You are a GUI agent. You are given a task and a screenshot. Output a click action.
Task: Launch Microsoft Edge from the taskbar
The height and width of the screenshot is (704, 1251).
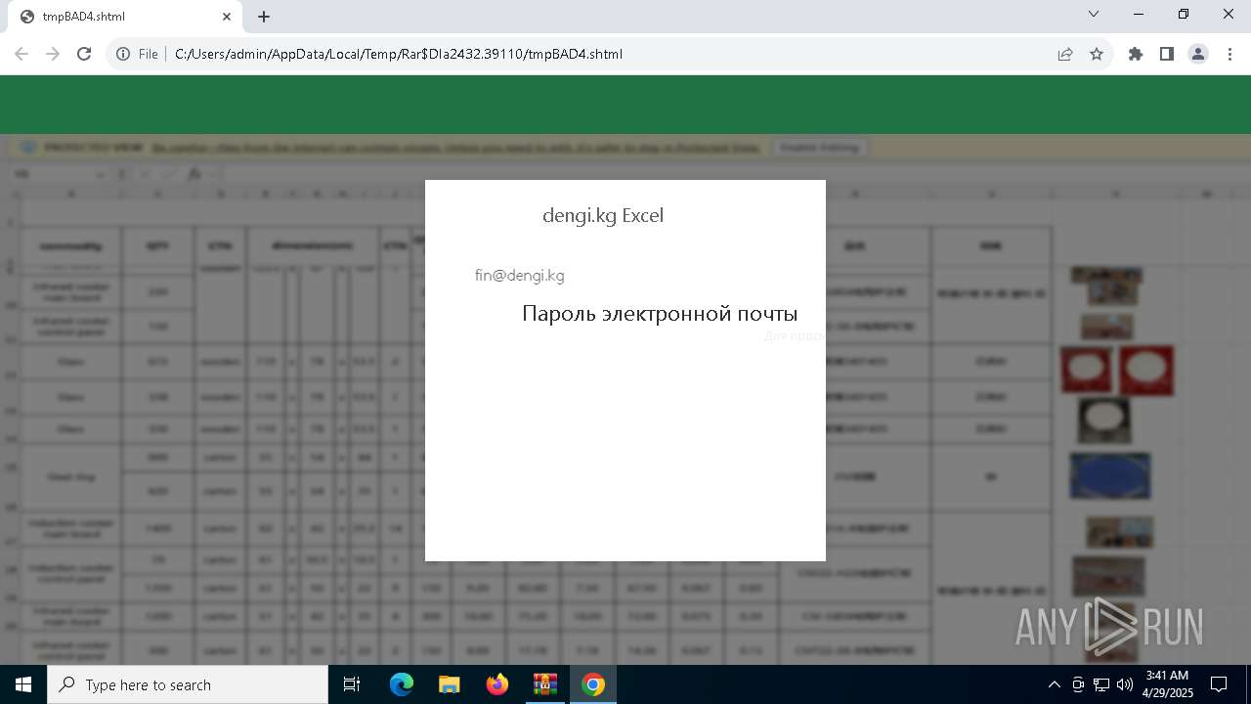[402, 684]
